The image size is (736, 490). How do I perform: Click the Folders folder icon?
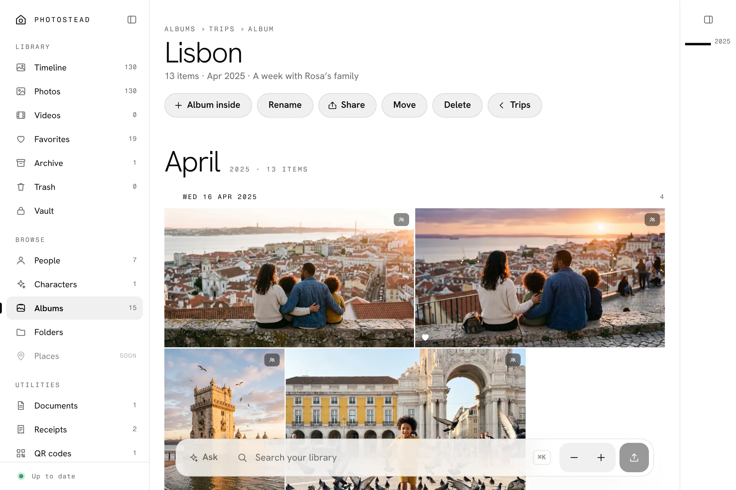tap(21, 332)
